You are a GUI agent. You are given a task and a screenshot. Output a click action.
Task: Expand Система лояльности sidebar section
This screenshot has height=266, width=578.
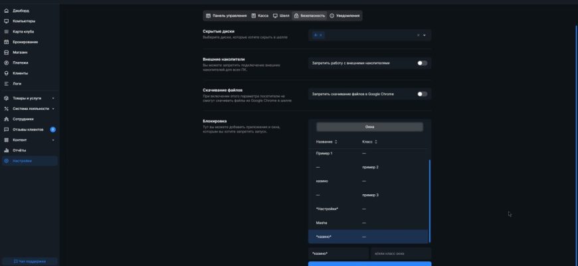coord(53,108)
